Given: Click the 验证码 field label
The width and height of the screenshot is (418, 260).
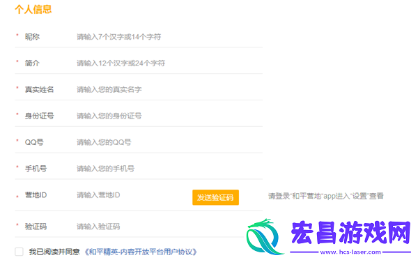Looking at the screenshot, I should tap(36, 227).
